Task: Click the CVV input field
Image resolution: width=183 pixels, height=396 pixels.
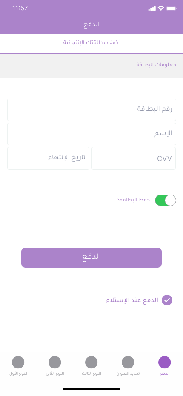Action: [134, 158]
